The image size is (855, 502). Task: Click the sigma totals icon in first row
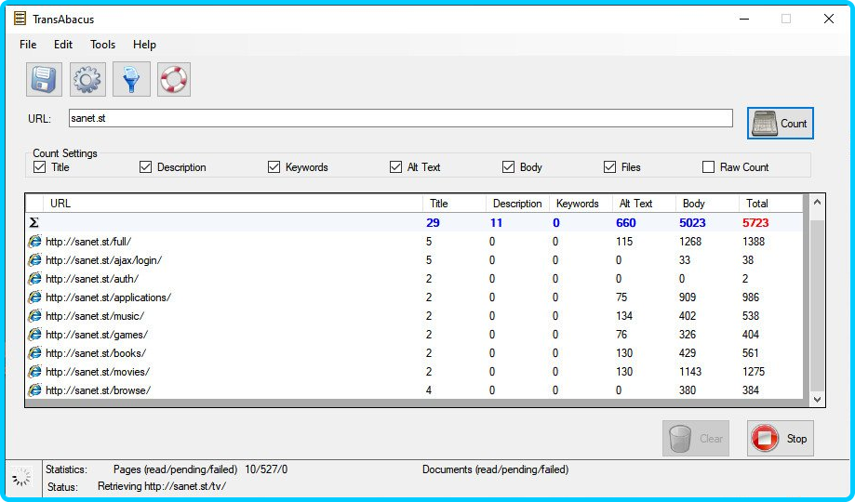(x=33, y=222)
